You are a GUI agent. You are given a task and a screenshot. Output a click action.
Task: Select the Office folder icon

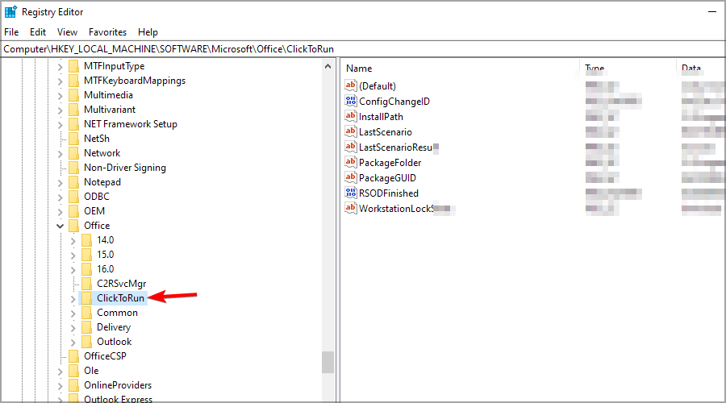73,226
